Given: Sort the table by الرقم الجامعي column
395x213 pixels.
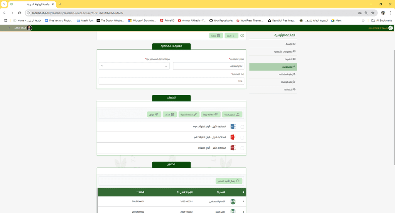Looking at the screenshot, I should (185, 192).
